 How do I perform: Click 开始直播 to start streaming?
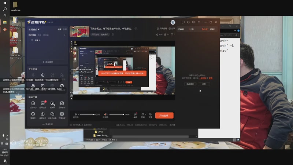(x=164, y=115)
